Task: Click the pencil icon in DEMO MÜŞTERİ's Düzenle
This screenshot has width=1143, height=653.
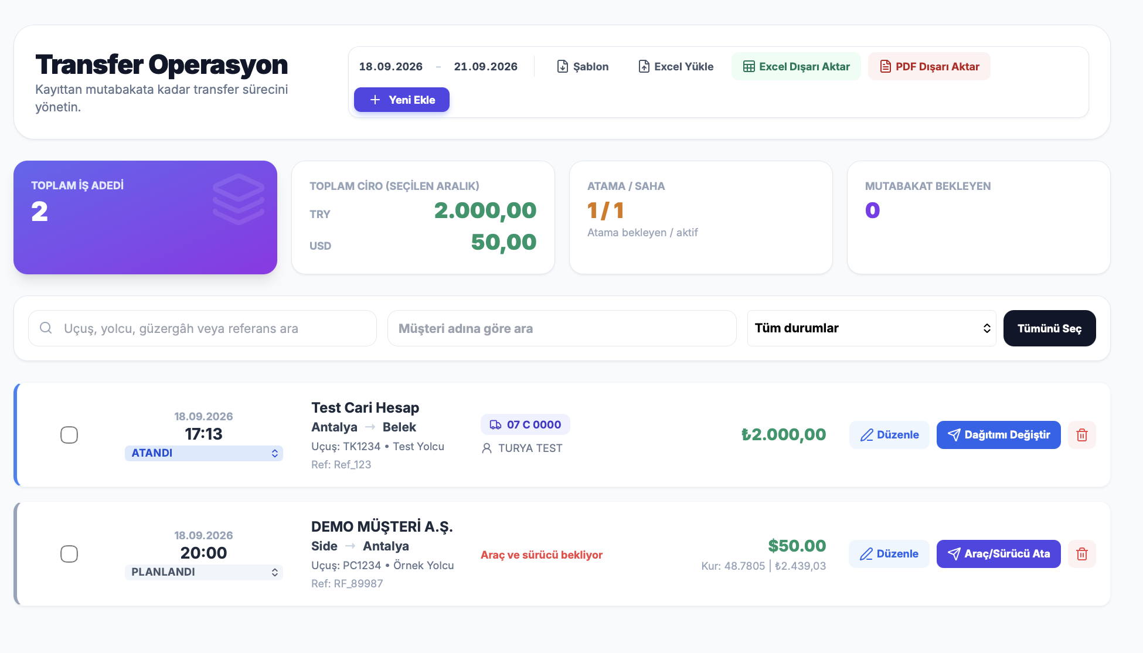Action: pyautogui.click(x=866, y=554)
